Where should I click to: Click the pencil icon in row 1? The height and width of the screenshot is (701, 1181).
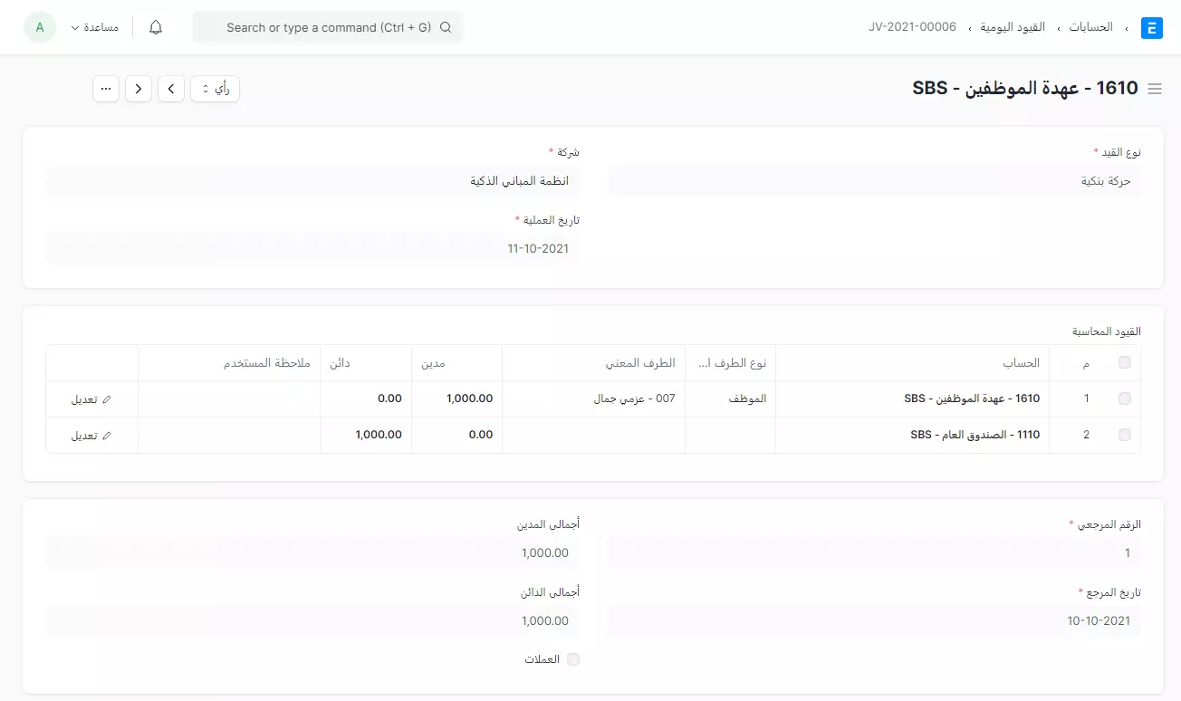(x=107, y=399)
